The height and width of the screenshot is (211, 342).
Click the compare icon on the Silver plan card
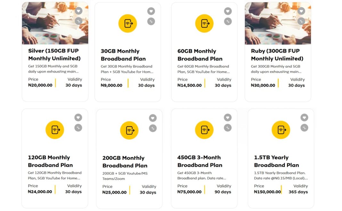(x=78, y=21)
